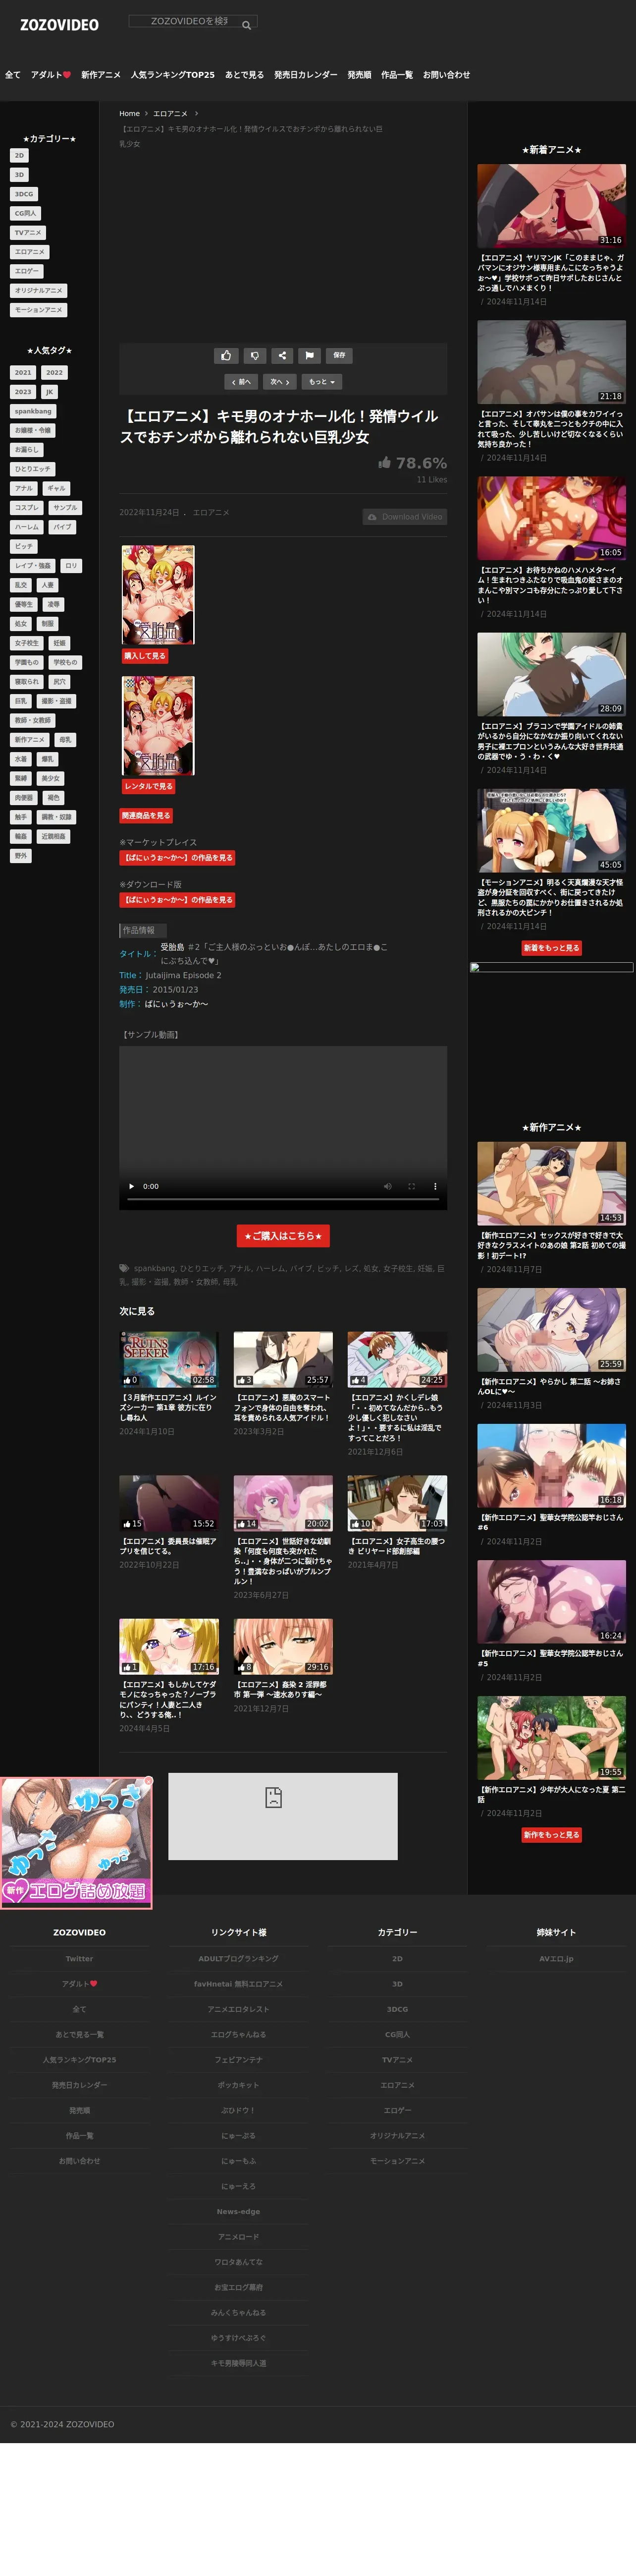The image size is (636, 2576).
Task: Click the 関連商品を見る button
Action: (146, 816)
